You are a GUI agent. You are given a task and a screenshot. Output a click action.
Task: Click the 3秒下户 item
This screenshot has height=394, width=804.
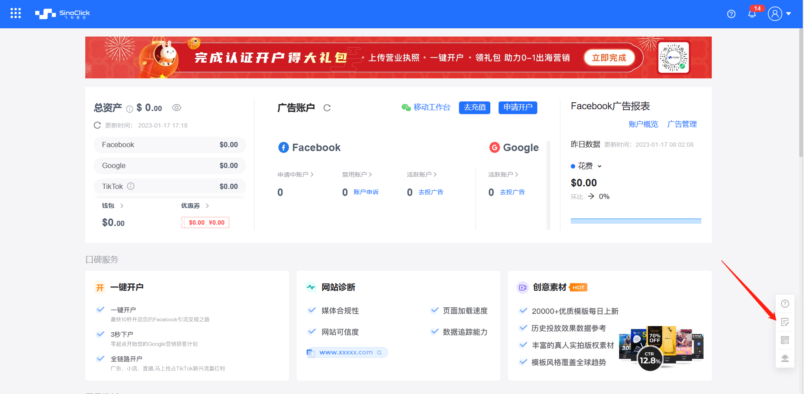pyautogui.click(x=122, y=334)
